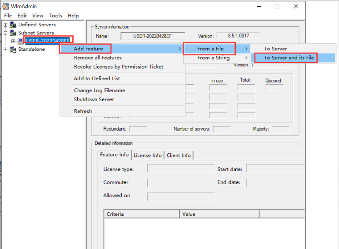Viewport: 339px width, 249px height.
Task: Click the USER-20220428EF server computer icon
Action: tap(21, 41)
